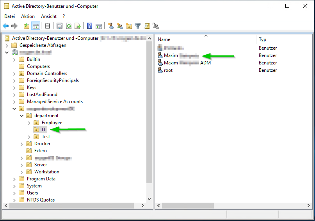
Task: Click Benutzer type cell in root row
Action: click(268, 70)
